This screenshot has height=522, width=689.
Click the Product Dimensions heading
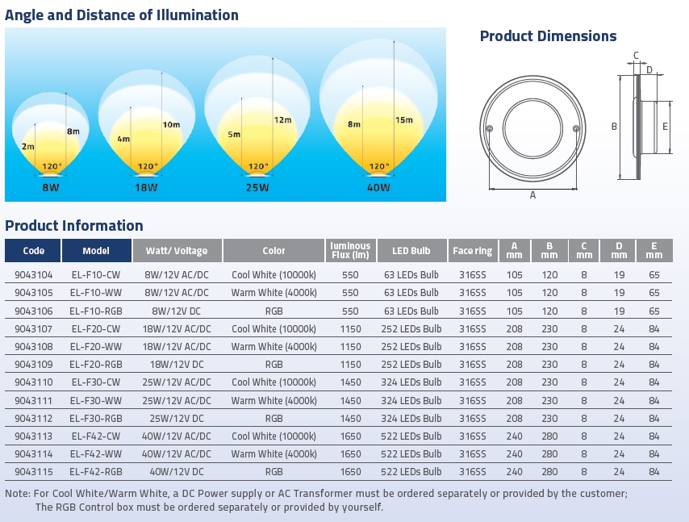[548, 36]
